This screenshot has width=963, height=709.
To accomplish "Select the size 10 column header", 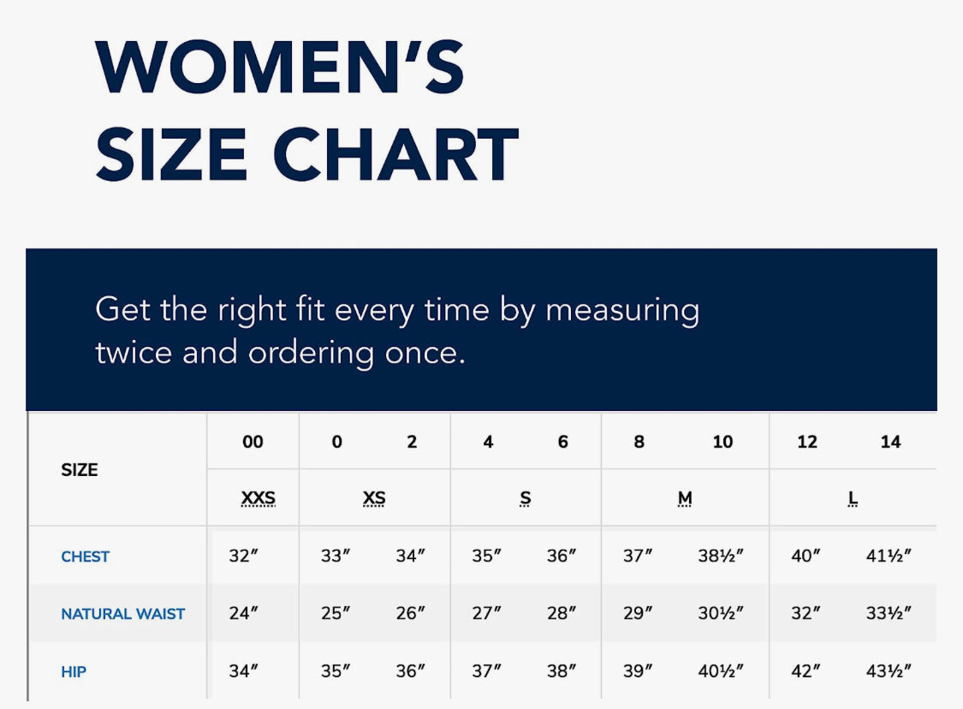I will coord(722,442).
